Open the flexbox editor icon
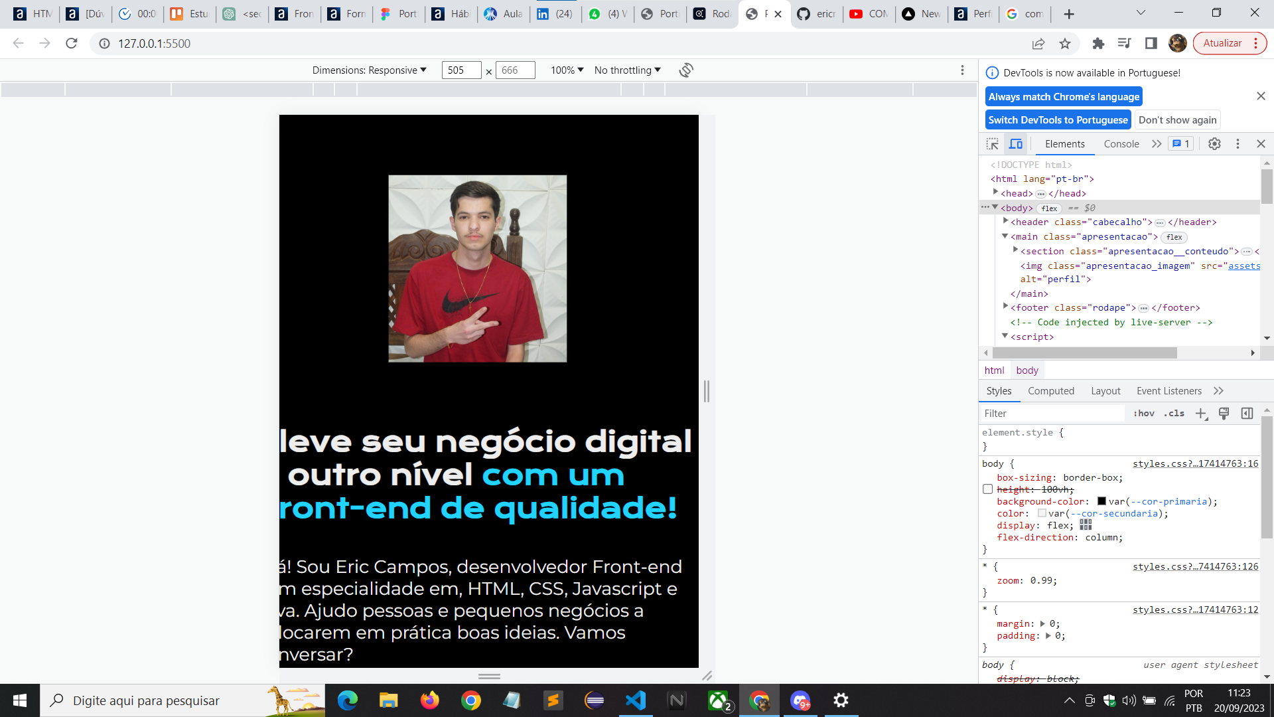The height and width of the screenshot is (717, 1274). click(x=1086, y=524)
